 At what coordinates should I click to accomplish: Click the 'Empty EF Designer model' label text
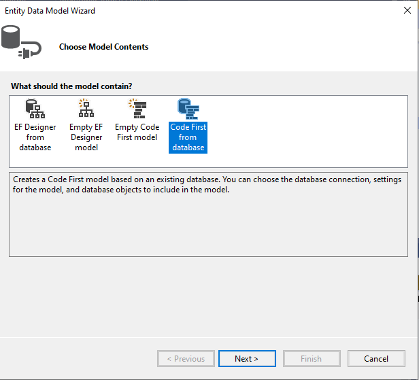[x=86, y=137]
